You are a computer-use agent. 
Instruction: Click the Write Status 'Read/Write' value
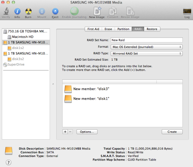tap(135, 152)
